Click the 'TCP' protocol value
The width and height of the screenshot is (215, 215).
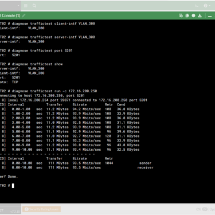click(x=15, y=82)
